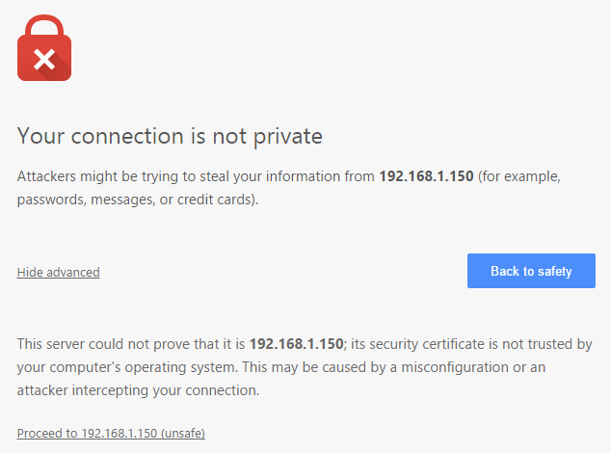611x453 pixels.
Task: Click the '(unsafe)' part of proceed link
Action: (x=183, y=433)
